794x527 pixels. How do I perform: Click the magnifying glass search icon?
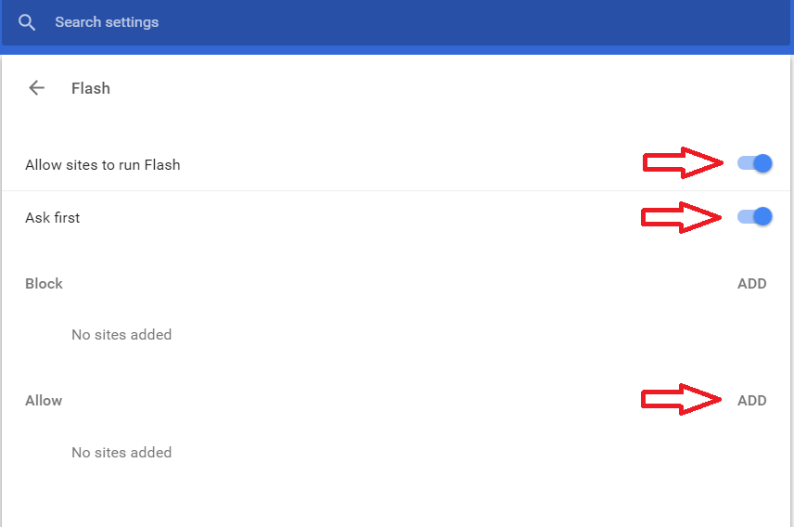click(27, 22)
